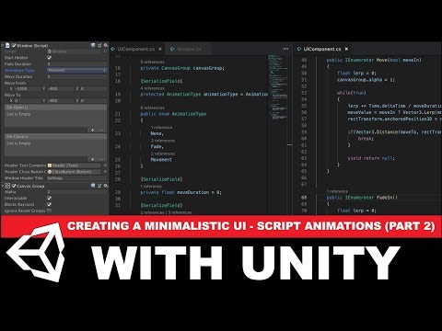The width and height of the screenshot is (442, 331).
Task: Disable the Window (Script) component checkbox
Action: tap(14, 45)
